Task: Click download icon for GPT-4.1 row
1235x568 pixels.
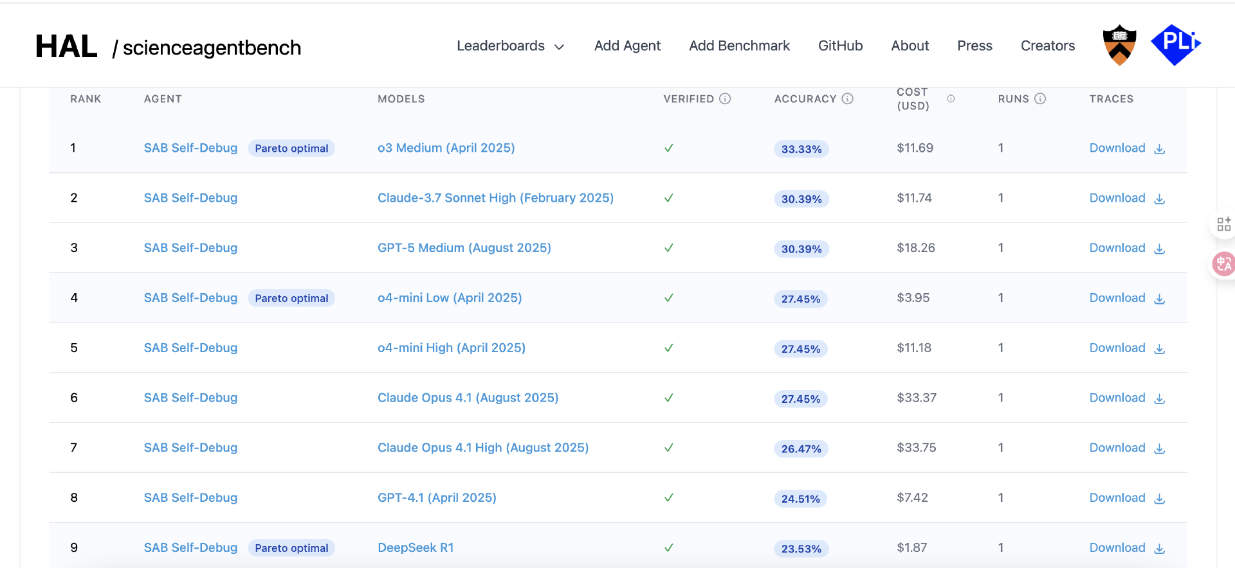Action: pos(1160,499)
